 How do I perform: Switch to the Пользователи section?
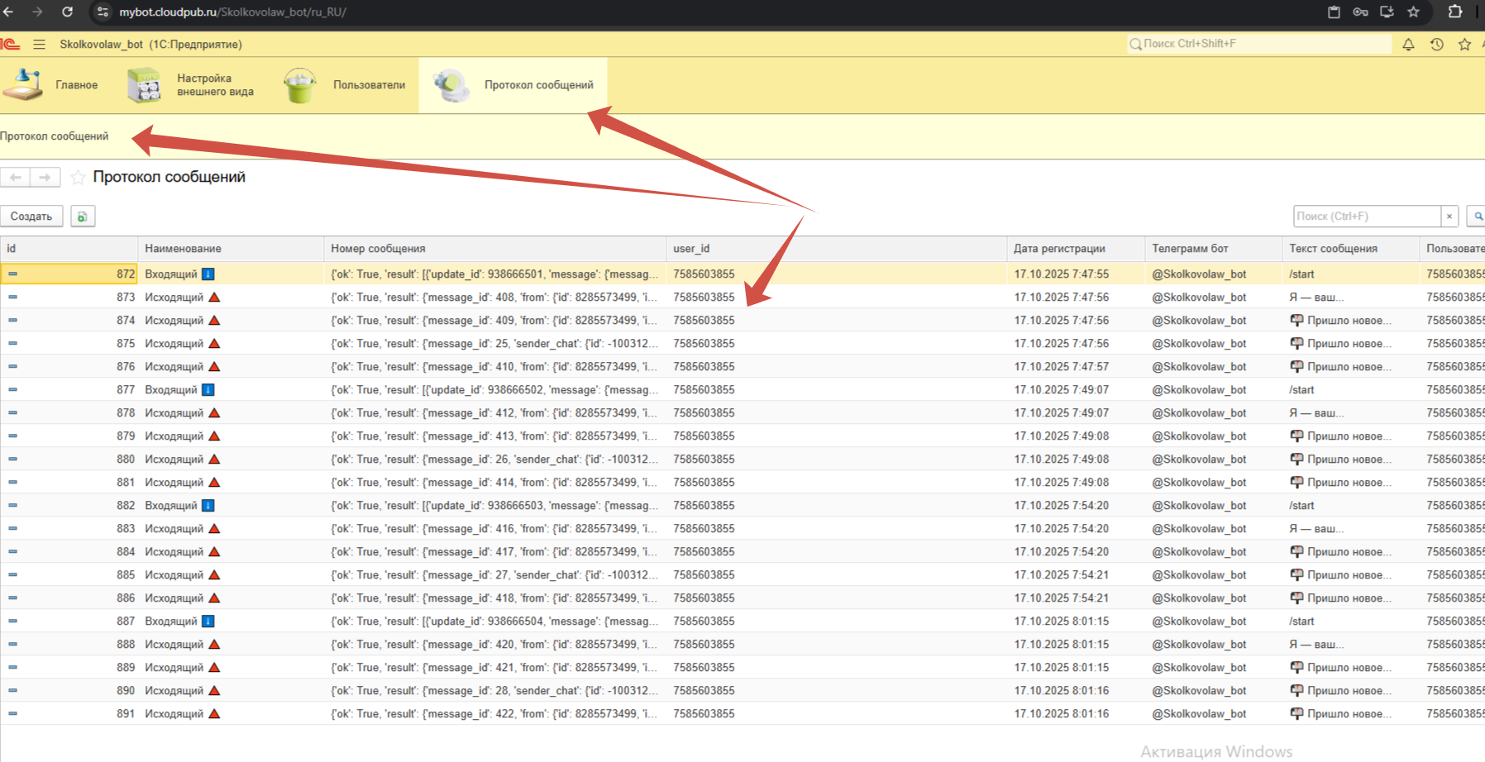[346, 85]
